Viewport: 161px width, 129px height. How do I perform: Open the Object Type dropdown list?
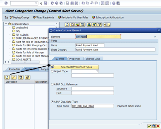(x=97, y=71)
